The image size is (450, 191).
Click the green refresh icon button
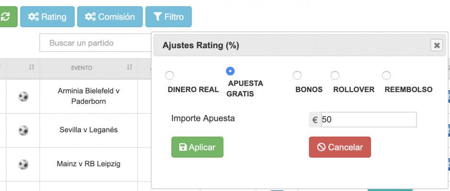[x=8, y=17]
